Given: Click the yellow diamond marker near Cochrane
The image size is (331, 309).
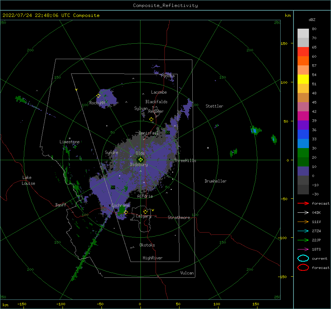Looking at the screenshot, I should tap(126, 212).
